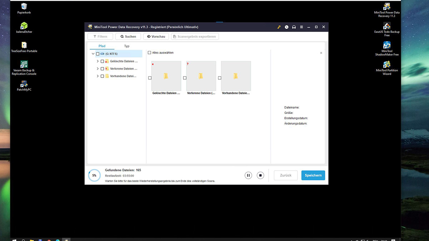Click the Suchen search button
The height and width of the screenshot is (241, 429).
tap(128, 36)
